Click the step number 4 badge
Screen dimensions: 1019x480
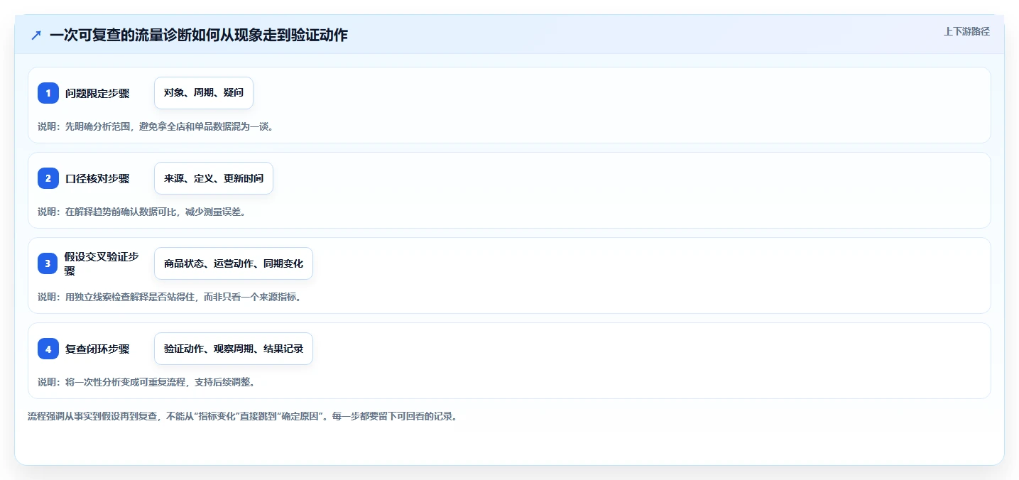[x=48, y=349]
